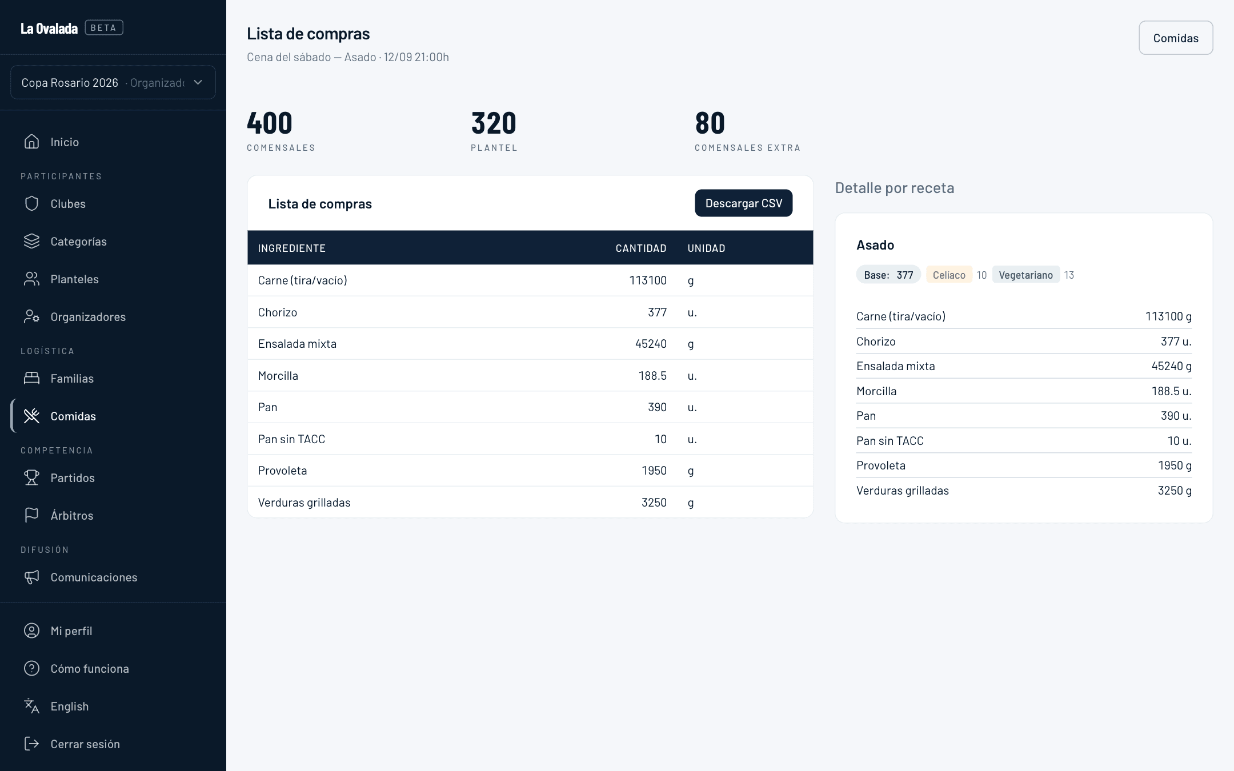Click the CANTIDAD column header

641,248
